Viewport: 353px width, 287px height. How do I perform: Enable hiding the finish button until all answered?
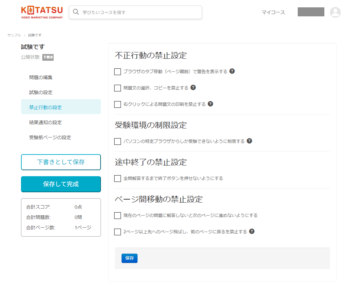click(117, 178)
